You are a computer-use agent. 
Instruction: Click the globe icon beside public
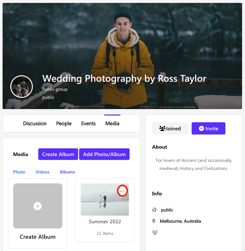click(154, 210)
